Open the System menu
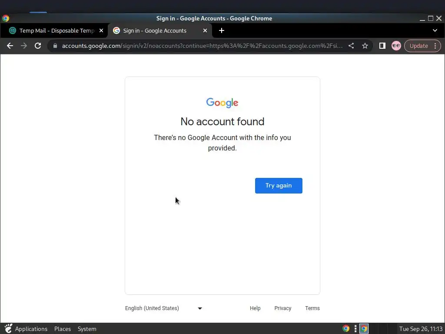Screen dimensions: 445x334 click(87, 329)
